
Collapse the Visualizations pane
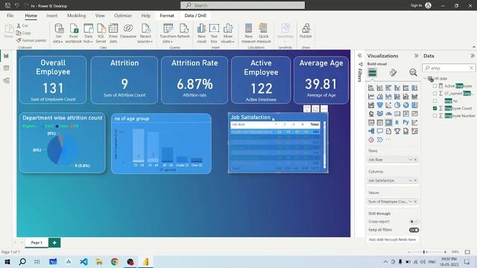(x=416, y=56)
